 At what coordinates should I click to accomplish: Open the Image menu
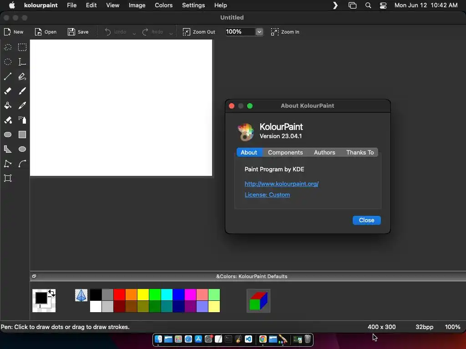pos(137,5)
